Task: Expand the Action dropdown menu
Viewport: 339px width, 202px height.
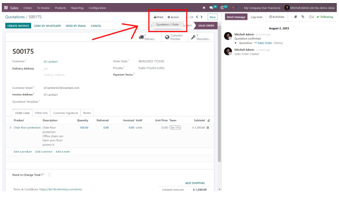Action: 174,17
